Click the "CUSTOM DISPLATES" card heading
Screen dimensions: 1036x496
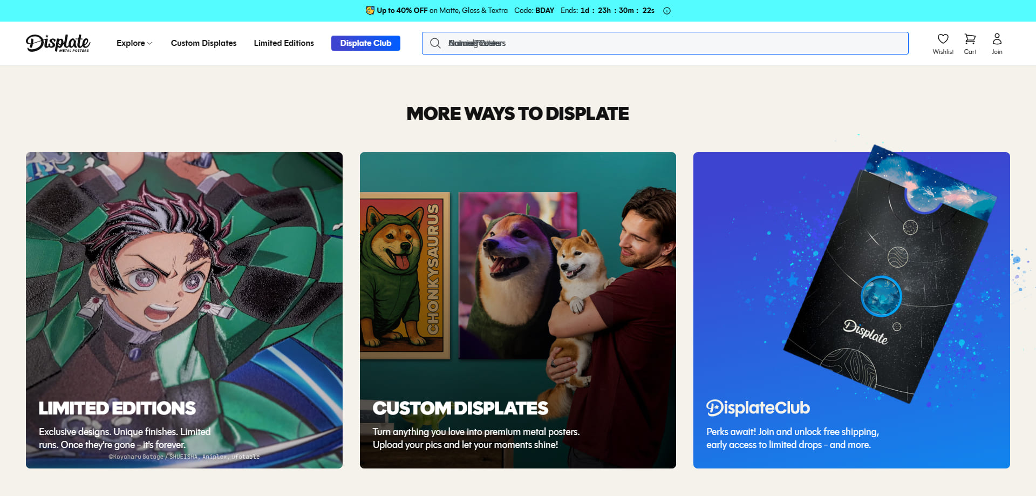click(x=460, y=408)
